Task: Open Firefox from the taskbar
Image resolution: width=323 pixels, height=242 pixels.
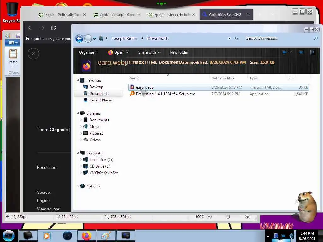Action: pos(87,236)
